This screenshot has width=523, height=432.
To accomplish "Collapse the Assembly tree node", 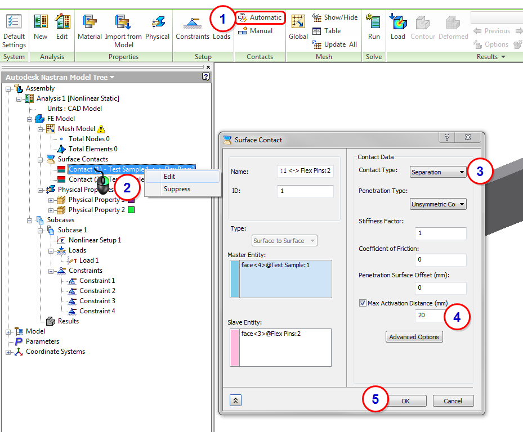I will (8, 89).
